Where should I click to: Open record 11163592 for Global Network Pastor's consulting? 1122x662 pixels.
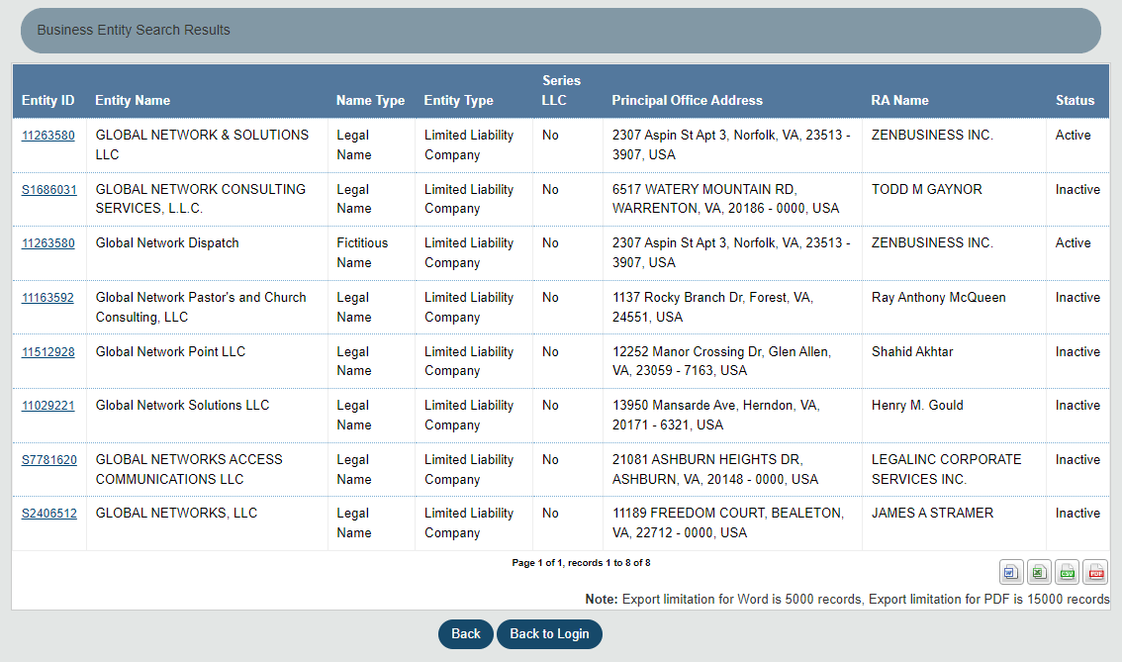click(47, 297)
